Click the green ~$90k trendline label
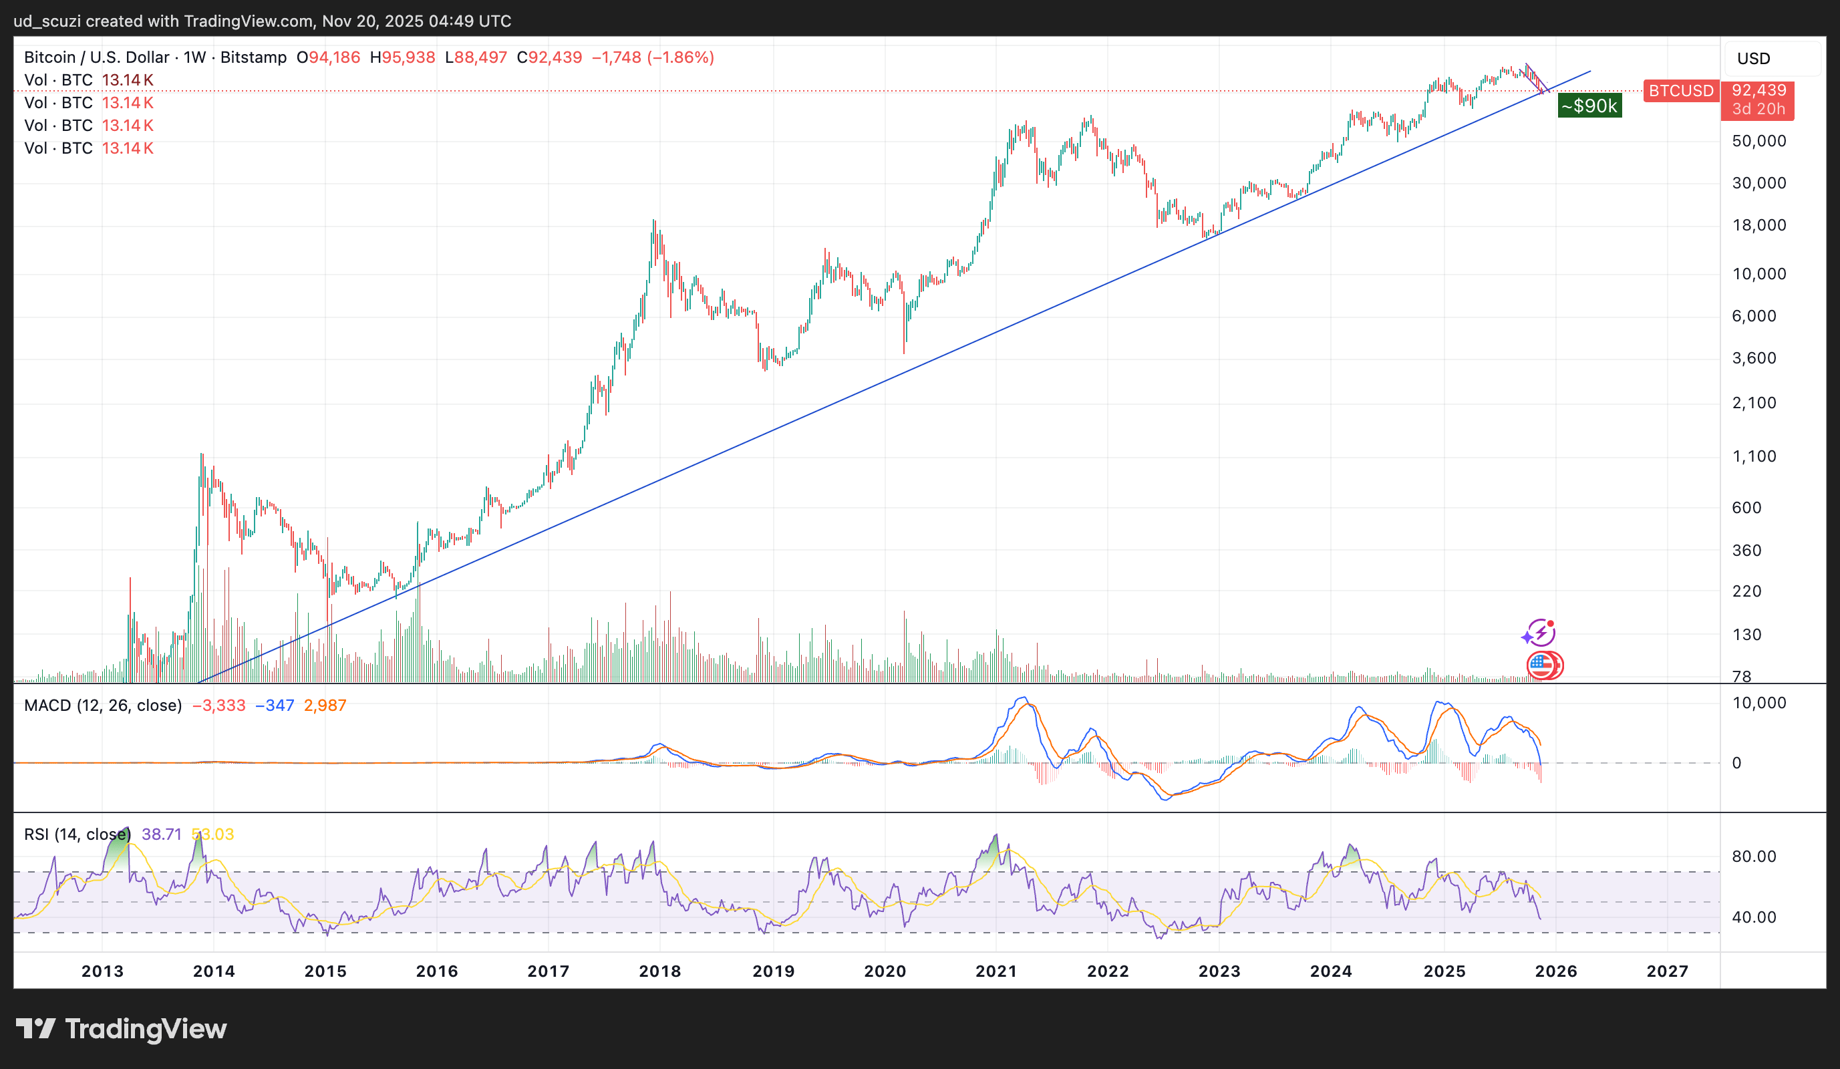The image size is (1840, 1069). click(1589, 105)
